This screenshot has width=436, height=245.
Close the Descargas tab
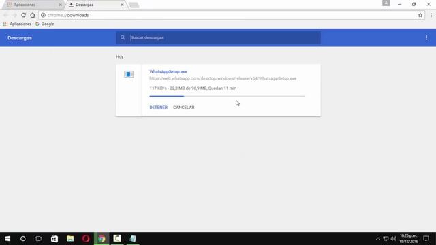click(122, 5)
